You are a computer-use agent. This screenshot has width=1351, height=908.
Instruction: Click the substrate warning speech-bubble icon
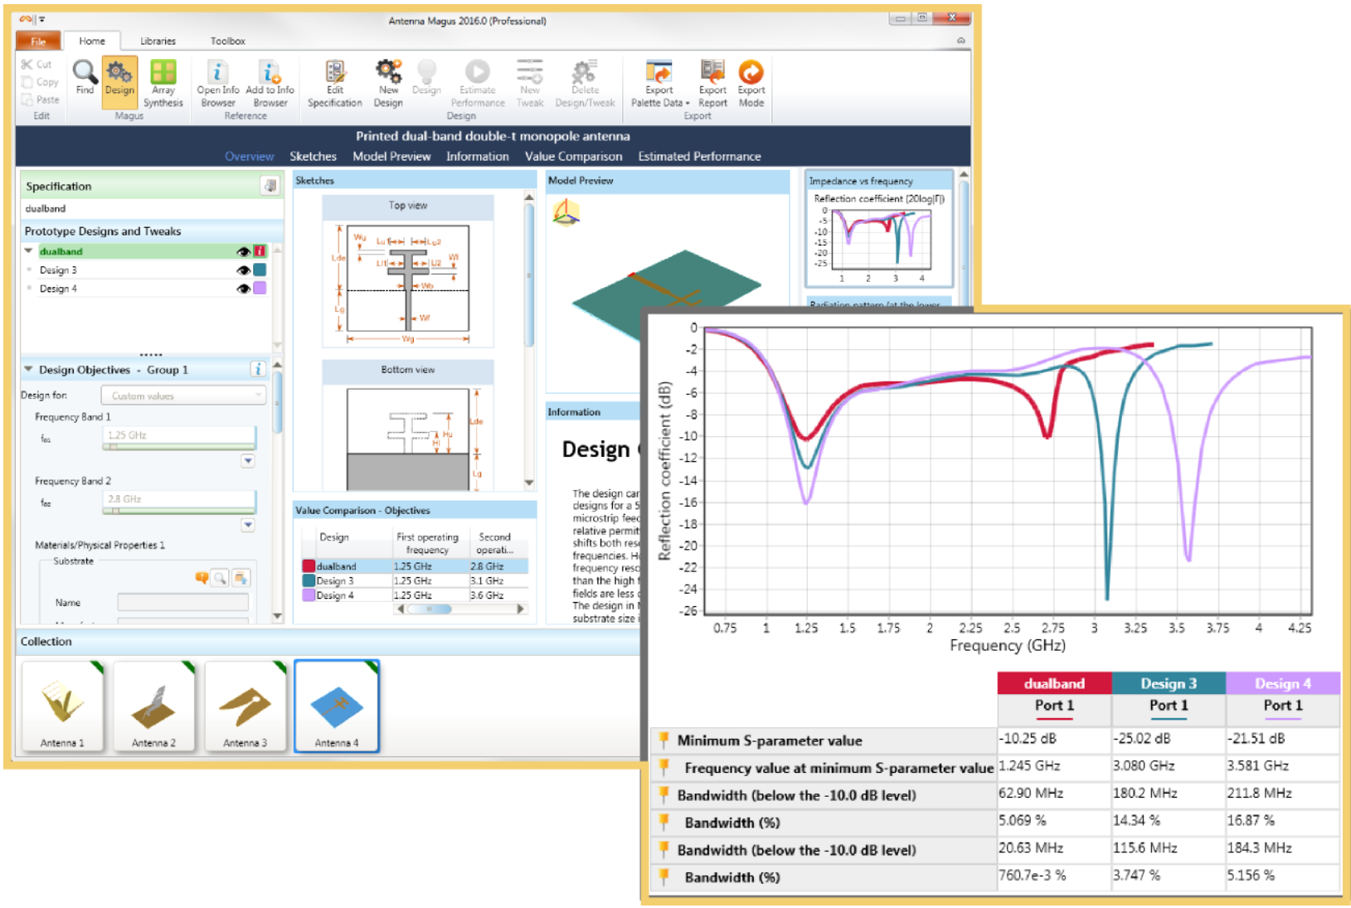tap(202, 577)
